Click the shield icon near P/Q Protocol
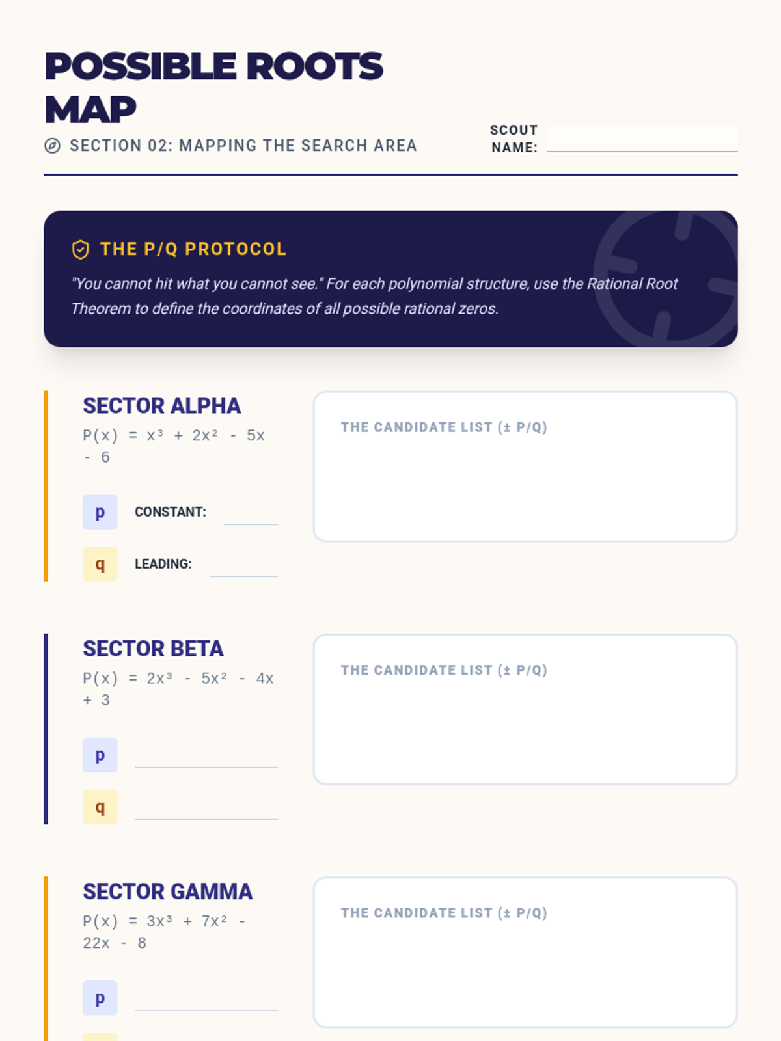The width and height of the screenshot is (781, 1041). (x=80, y=249)
